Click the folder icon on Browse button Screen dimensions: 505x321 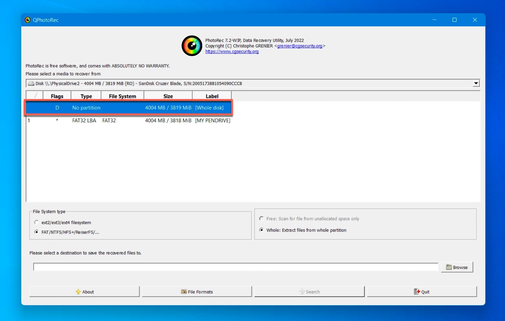(x=449, y=267)
